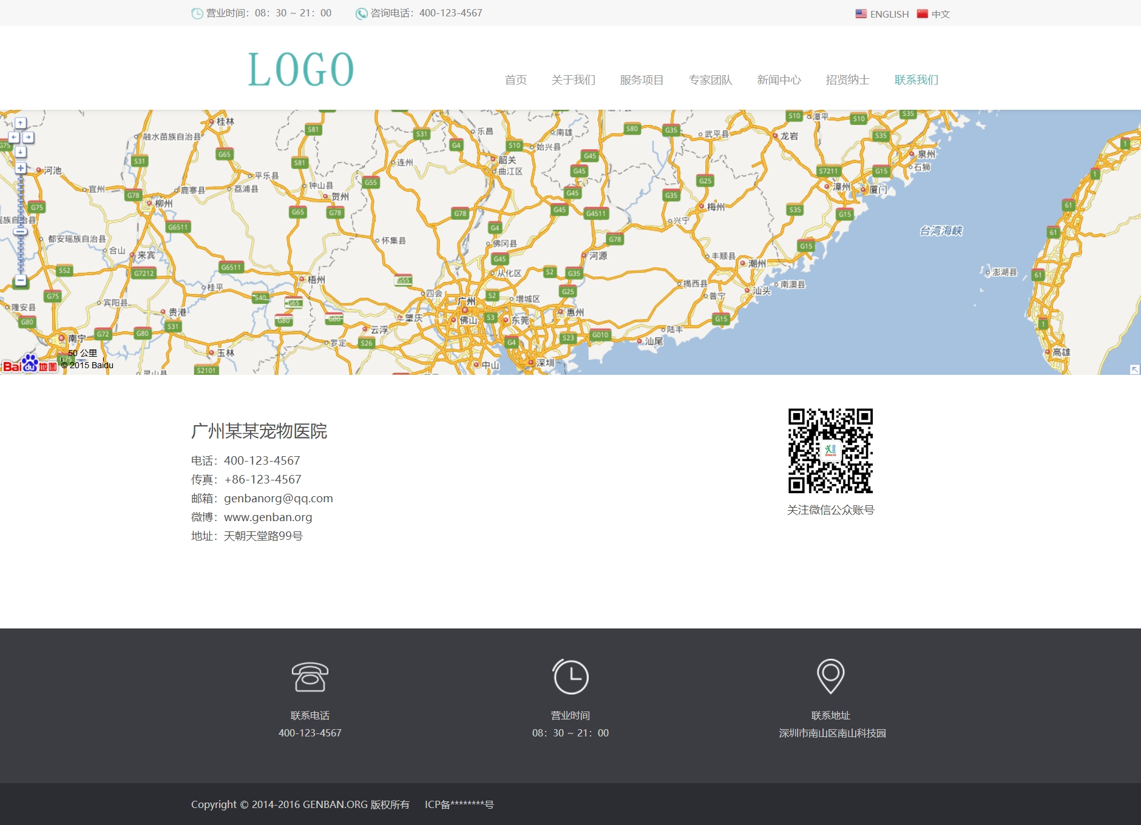Open the 首页 navigation item
Viewport: 1141px width, 825px height.
(515, 80)
